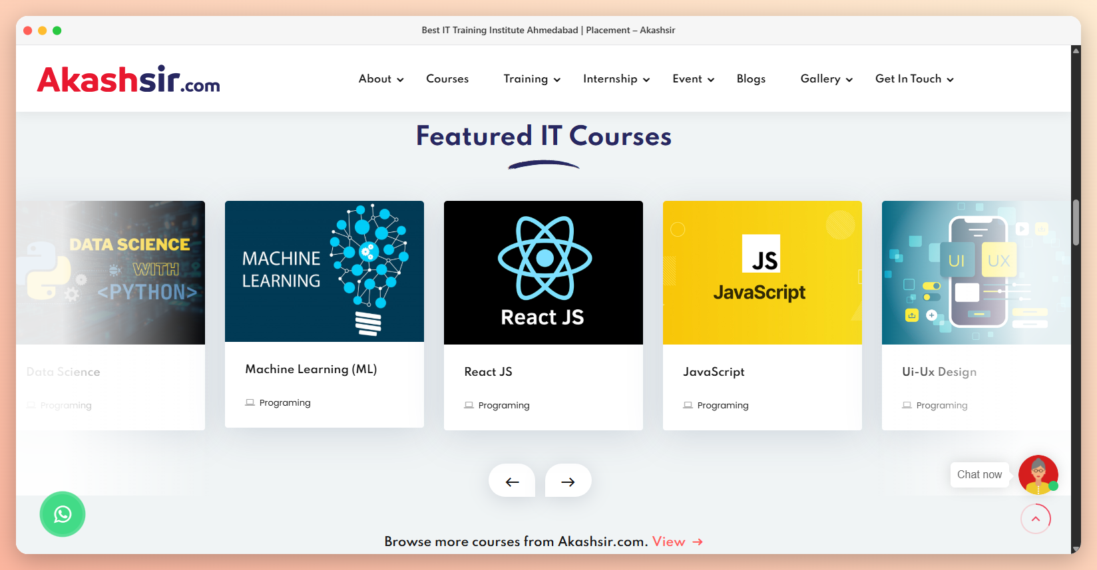1097x570 pixels.
Task: Click the Machine Learning (ML) course title
Action: pyautogui.click(x=311, y=369)
